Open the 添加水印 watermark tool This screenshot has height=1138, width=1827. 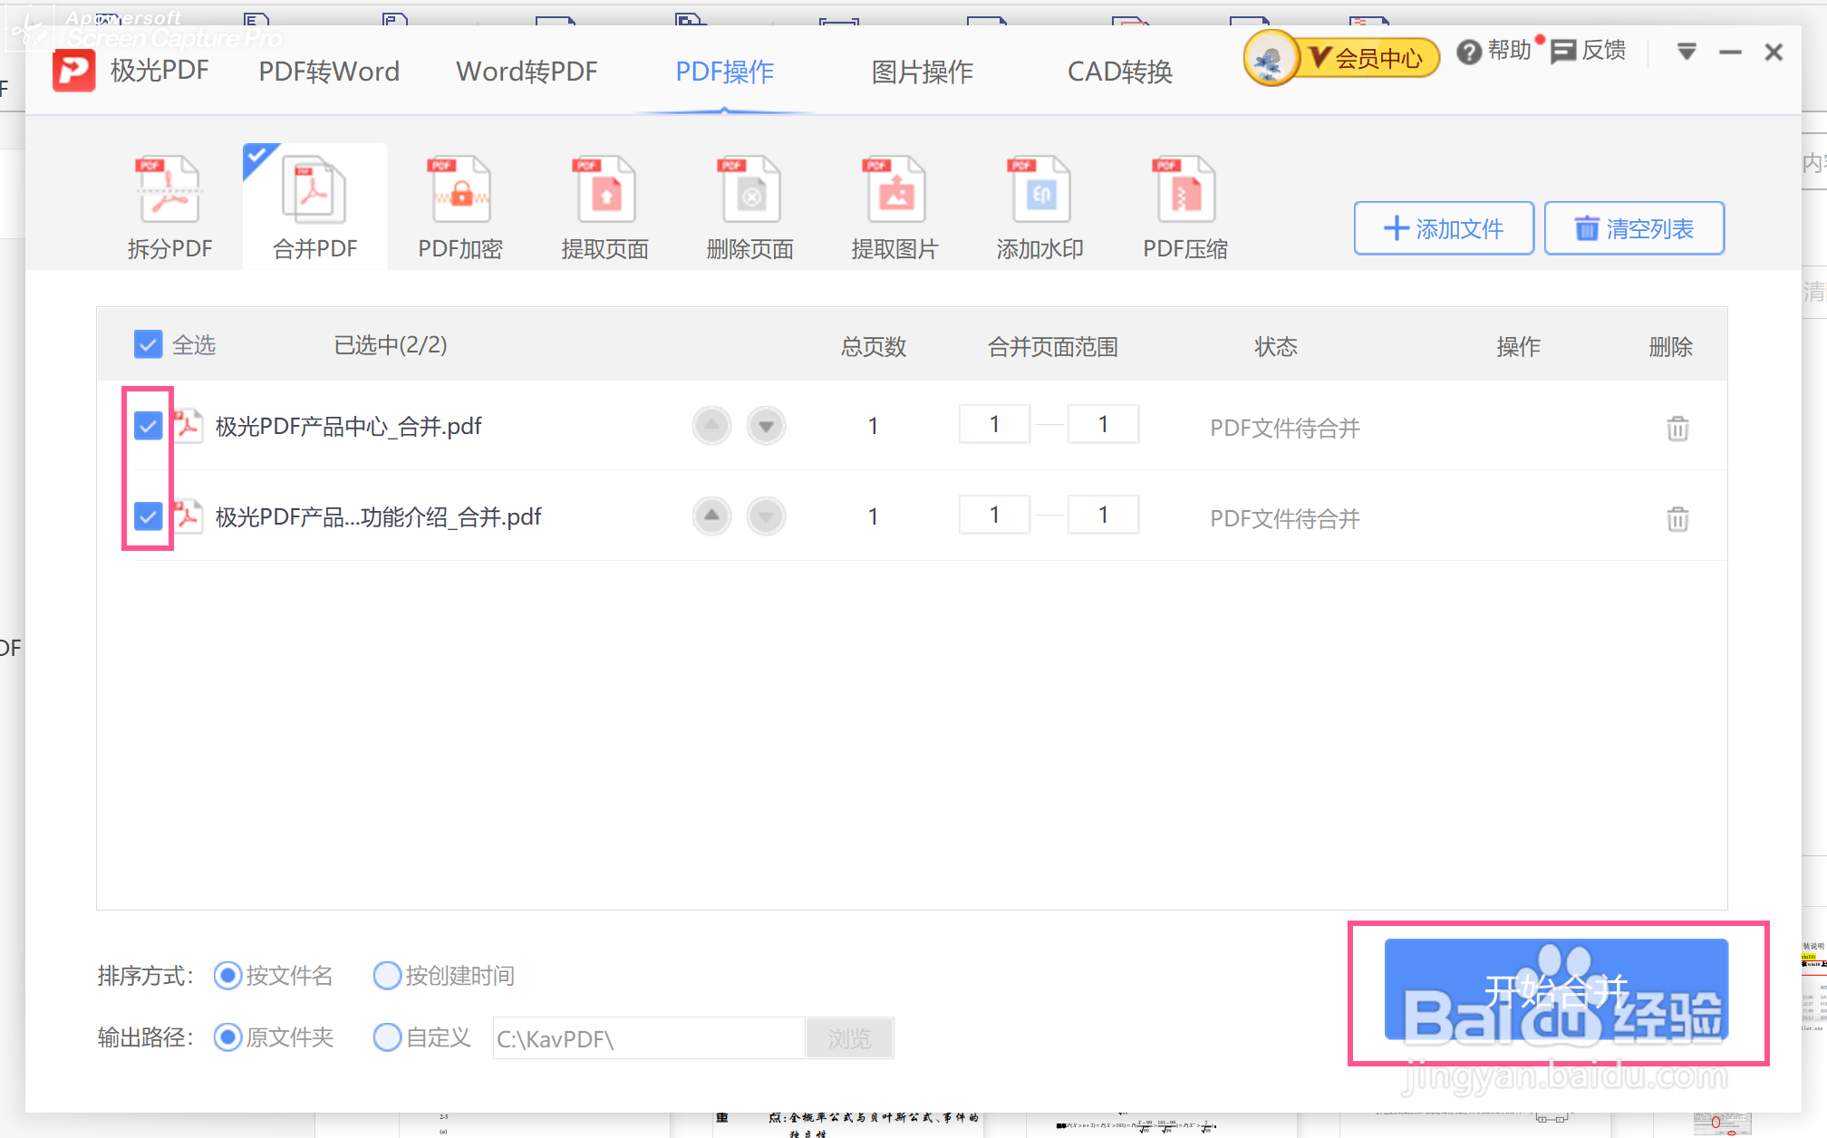pos(1039,208)
